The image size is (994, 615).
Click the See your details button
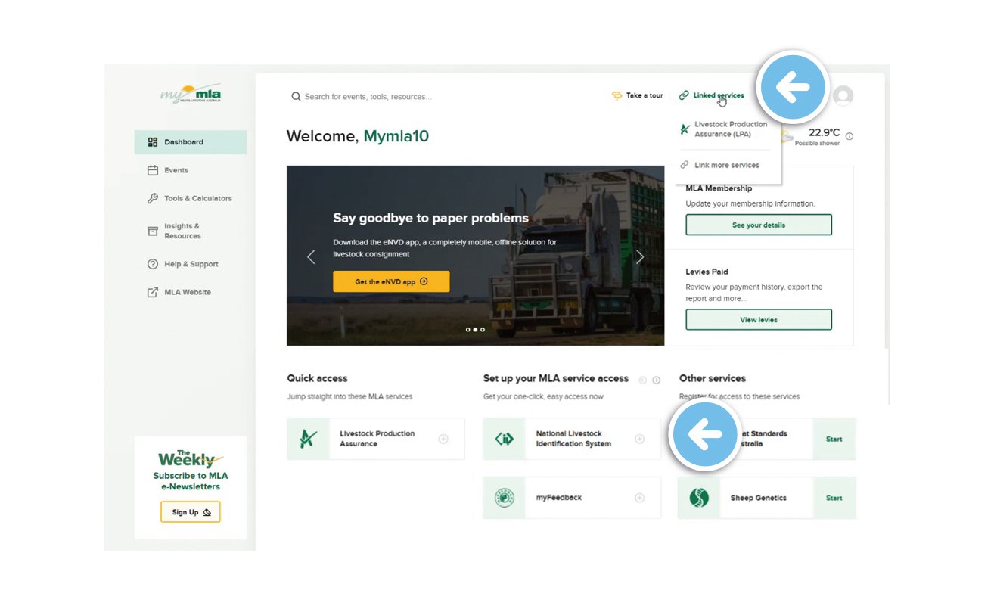(759, 225)
